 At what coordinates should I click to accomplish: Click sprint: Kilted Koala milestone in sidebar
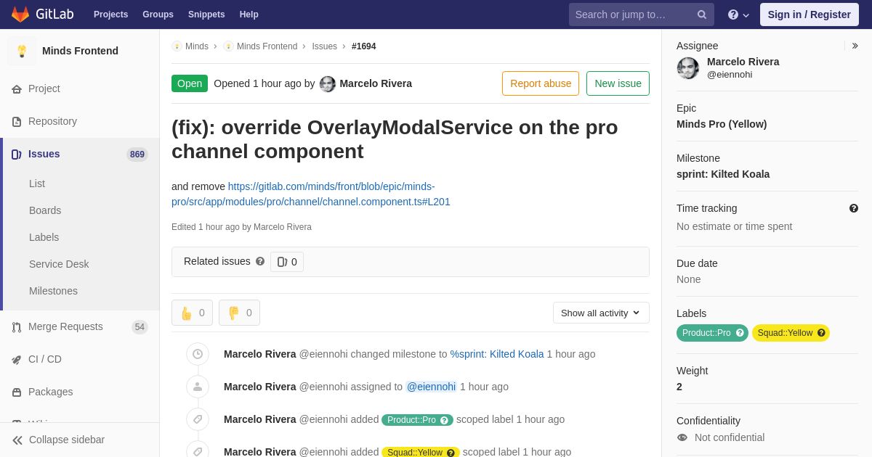(723, 174)
